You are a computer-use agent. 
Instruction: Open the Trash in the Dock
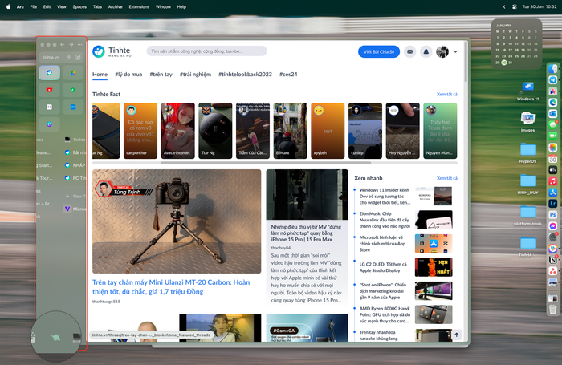pyautogui.click(x=552, y=308)
